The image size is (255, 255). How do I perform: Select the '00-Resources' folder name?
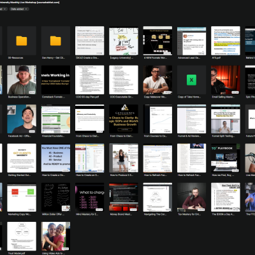click(x=15, y=58)
